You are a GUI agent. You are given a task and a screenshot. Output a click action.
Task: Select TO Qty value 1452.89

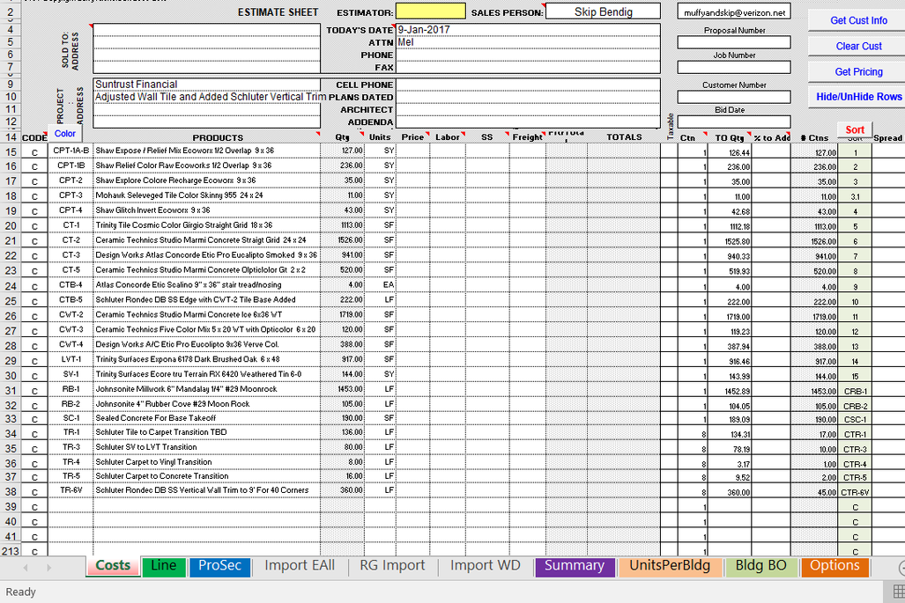730,392
